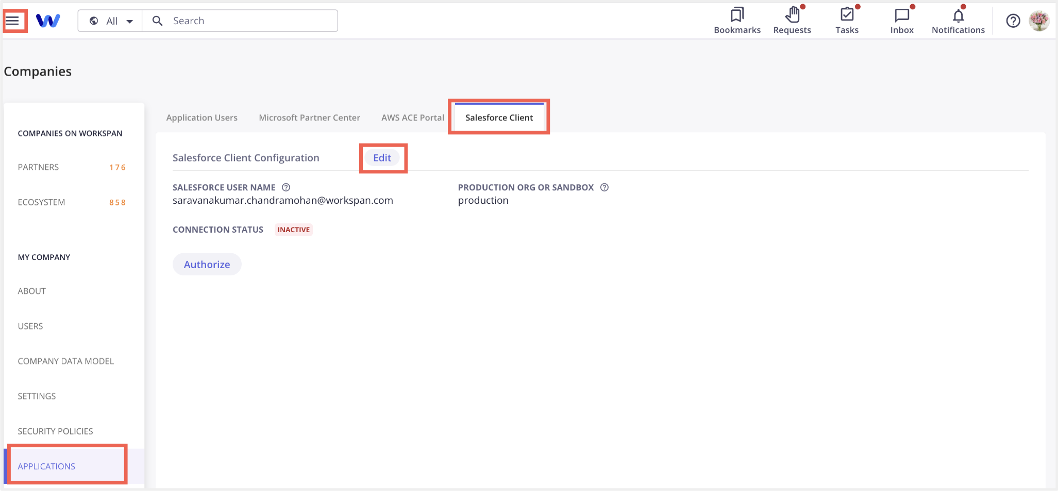Click the globe icon in search scope
Image resolution: width=1058 pixels, height=491 pixels.
94,21
